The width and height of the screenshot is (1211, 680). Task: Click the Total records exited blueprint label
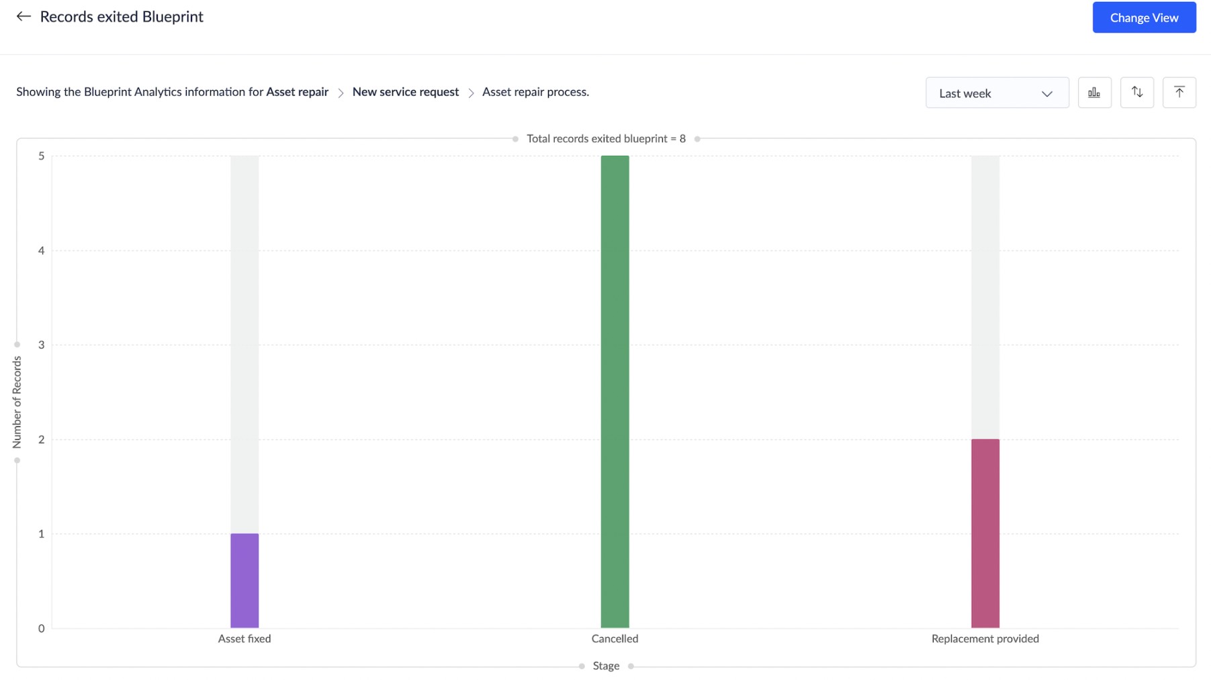[x=605, y=139]
